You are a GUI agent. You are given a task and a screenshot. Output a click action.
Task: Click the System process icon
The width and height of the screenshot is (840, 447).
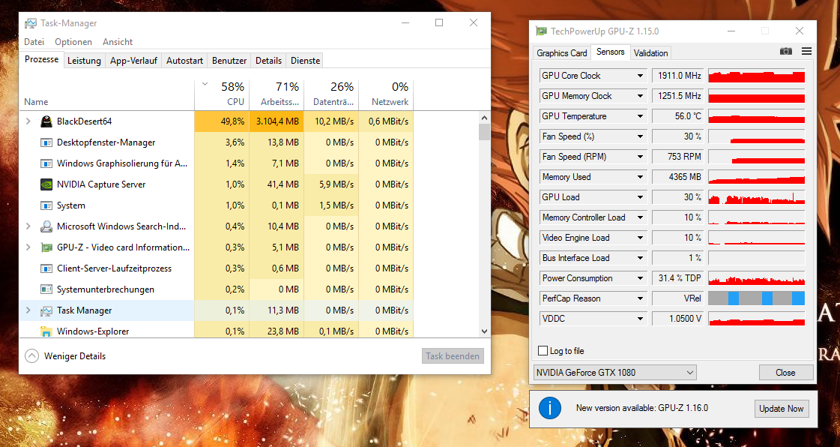click(x=46, y=205)
